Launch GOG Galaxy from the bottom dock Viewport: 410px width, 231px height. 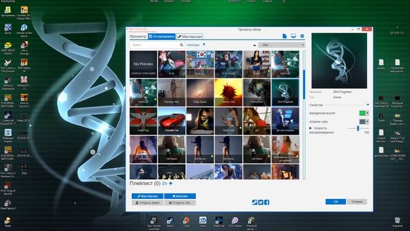coord(235,221)
